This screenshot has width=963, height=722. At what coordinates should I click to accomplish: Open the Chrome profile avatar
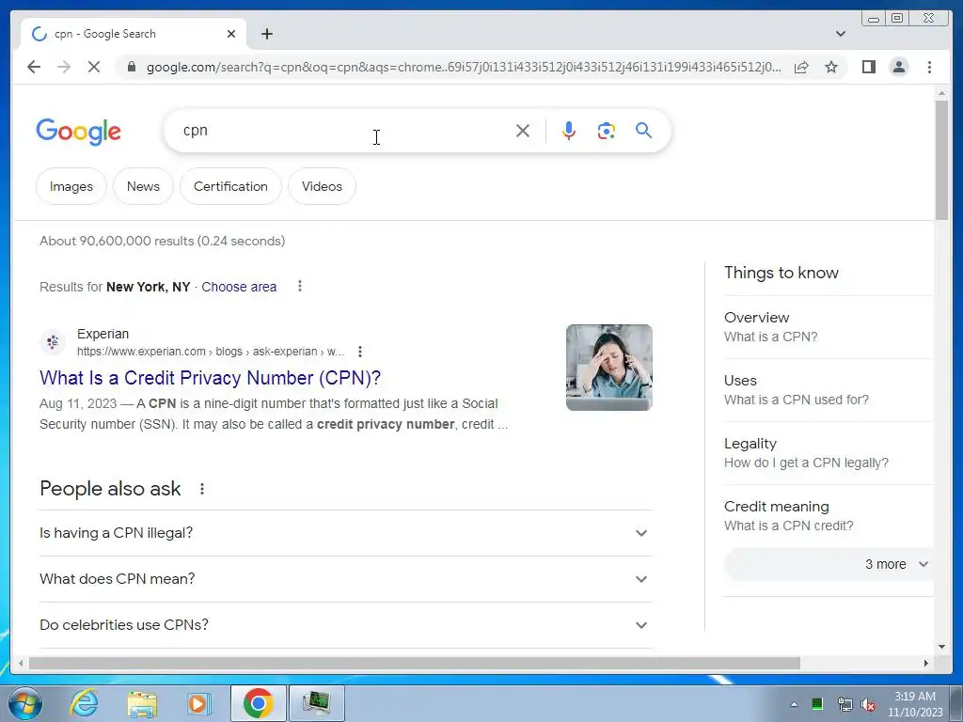pyautogui.click(x=898, y=67)
